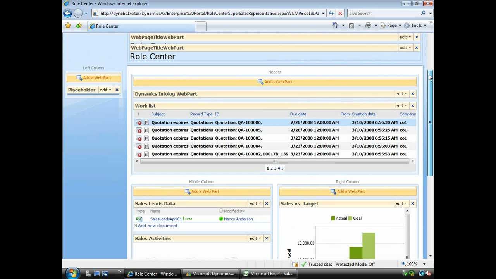Go to Work list page 3
The image size is (496, 279).
pos(275,168)
